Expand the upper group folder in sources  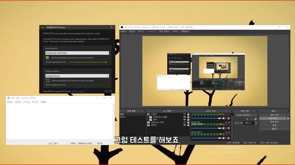(147, 117)
